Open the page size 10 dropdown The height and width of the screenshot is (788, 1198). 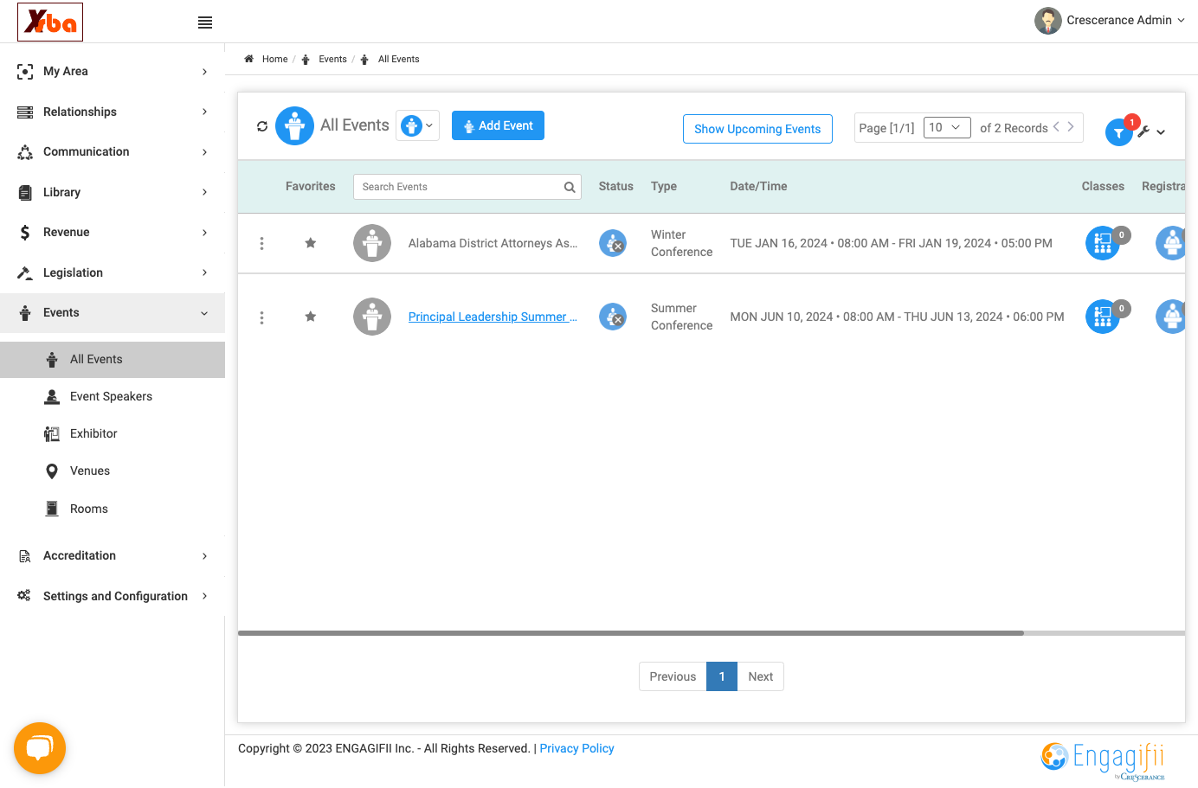947,128
